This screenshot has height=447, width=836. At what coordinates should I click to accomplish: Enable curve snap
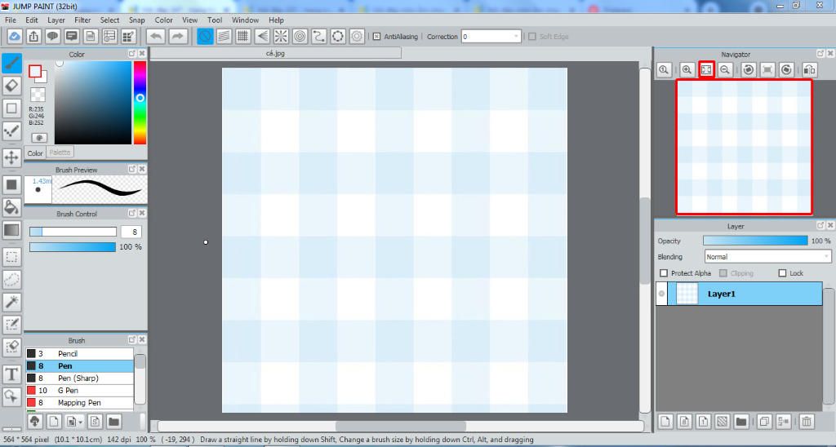pos(319,36)
